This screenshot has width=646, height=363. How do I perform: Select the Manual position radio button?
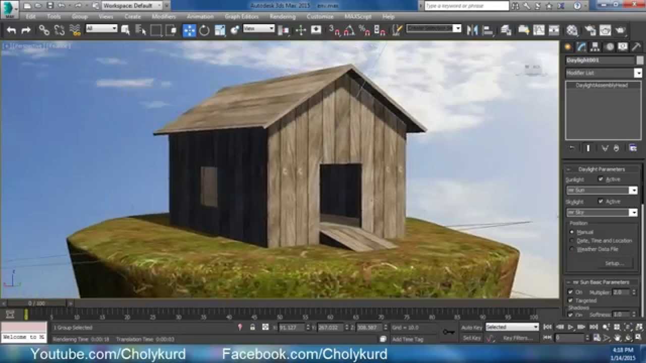[x=572, y=232]
